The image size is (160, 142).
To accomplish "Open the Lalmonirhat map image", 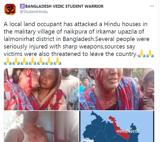I will click(117, 126).
